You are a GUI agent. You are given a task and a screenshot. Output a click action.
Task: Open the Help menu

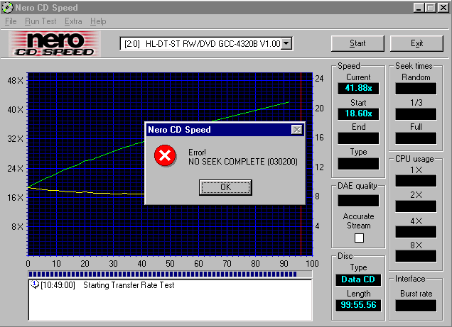click(x=98, y=21)
